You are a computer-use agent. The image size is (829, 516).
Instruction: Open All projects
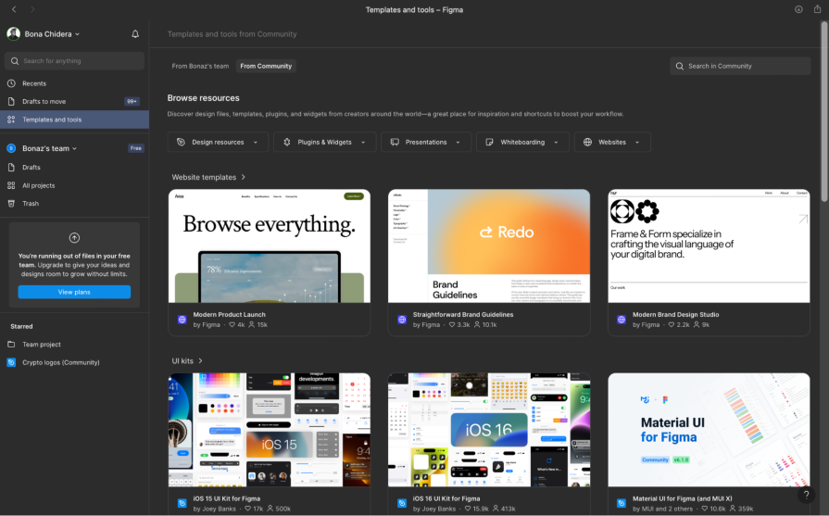74,185
